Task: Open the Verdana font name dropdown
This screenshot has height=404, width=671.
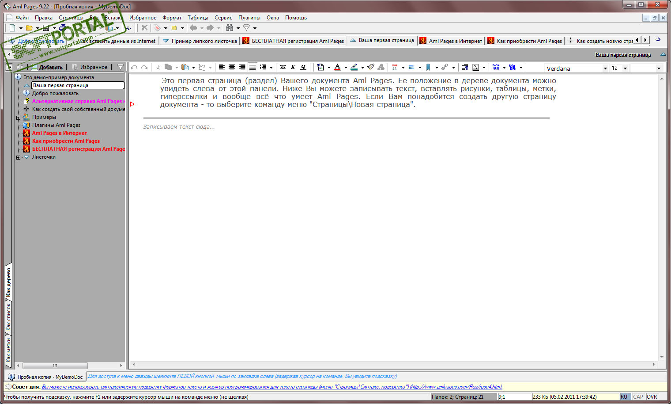Action: click(x=605, y=69)
